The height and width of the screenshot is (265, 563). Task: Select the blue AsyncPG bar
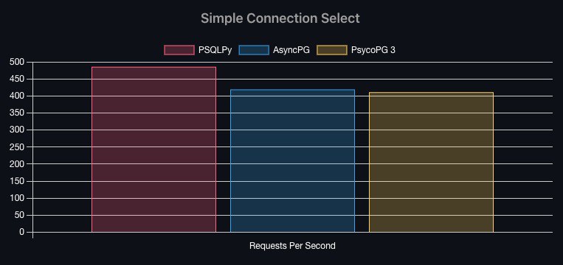click(292, 160)
